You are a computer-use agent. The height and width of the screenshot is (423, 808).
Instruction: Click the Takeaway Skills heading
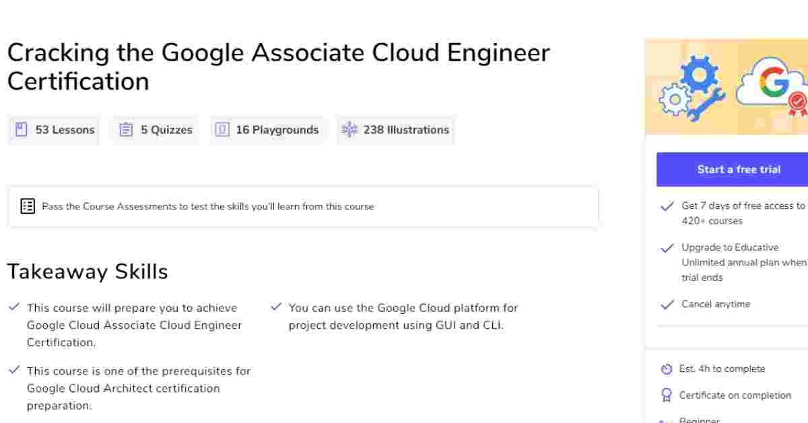pos(88,271)
